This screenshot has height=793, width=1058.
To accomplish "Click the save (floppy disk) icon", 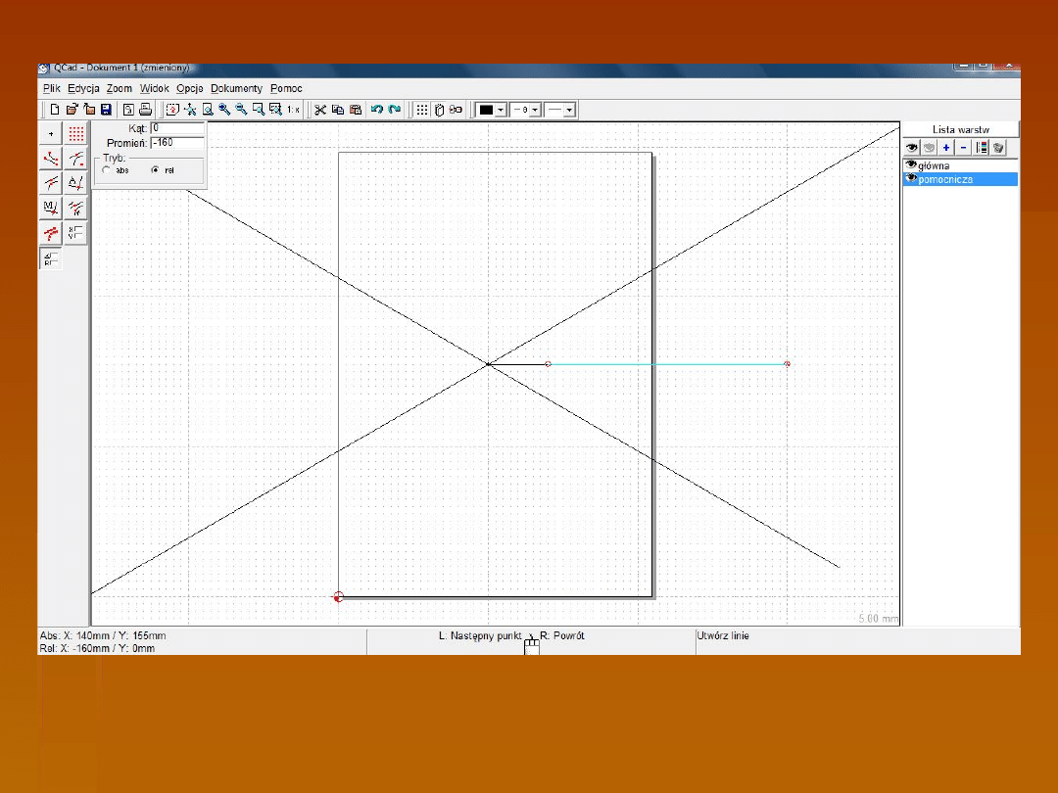I will [x=105, y=110].
